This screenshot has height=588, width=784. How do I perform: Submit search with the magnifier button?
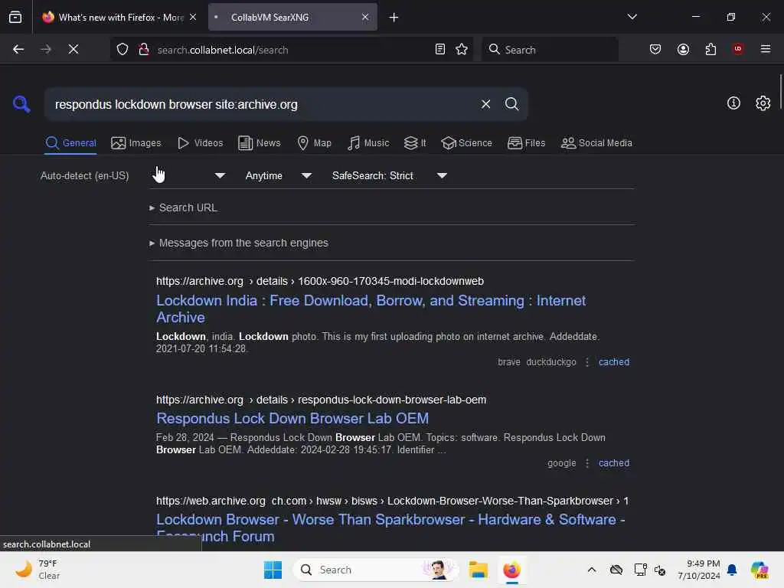click(511, 104)
